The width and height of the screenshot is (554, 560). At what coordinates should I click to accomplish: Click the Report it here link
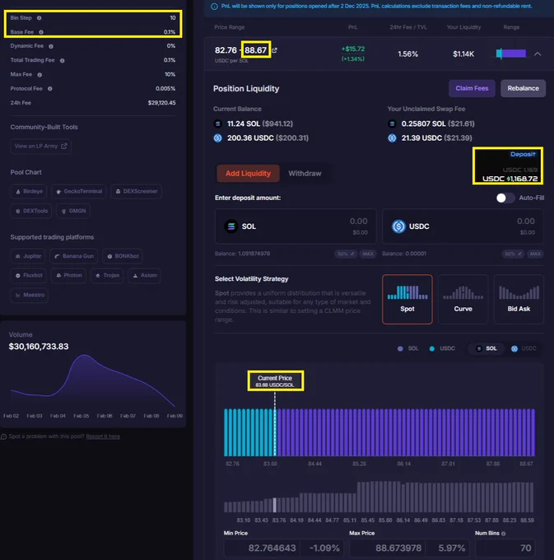click(x=103, y=436)
